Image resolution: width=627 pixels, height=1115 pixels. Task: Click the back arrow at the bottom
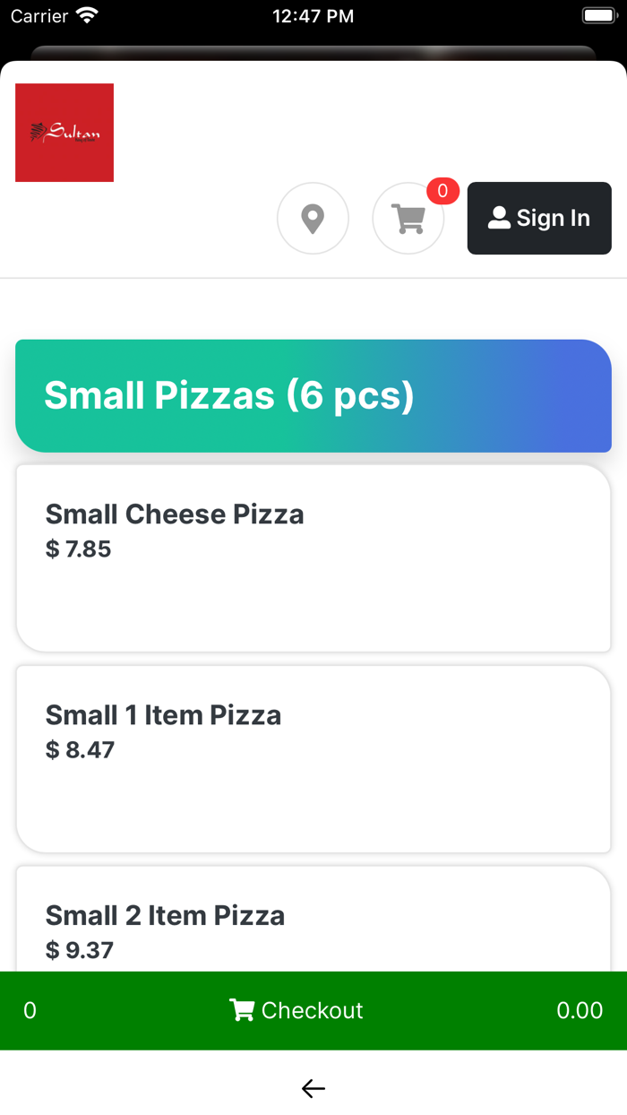coord(313,1088)
